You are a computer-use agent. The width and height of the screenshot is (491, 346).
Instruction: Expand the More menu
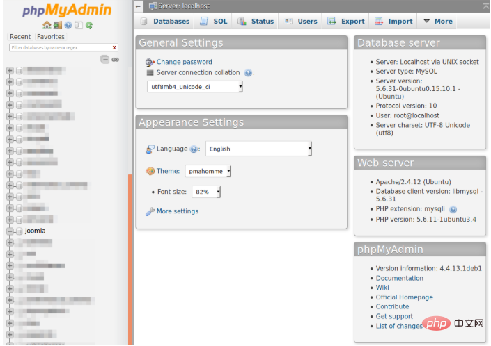[438, 22]
